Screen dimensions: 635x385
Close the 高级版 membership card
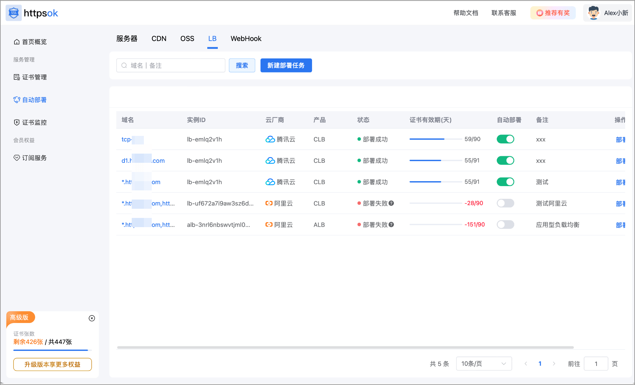point(92,318)
